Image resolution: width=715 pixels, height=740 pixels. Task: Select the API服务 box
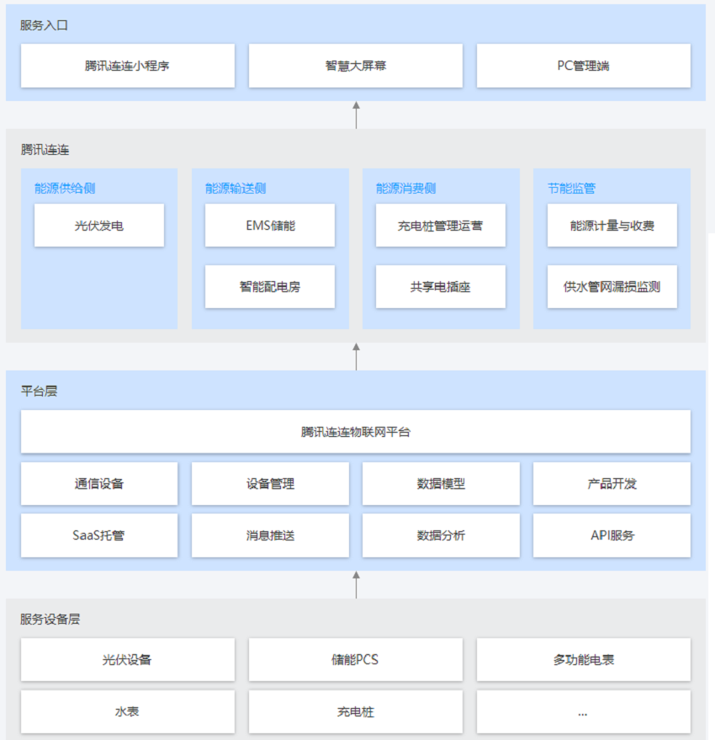tap(612, 535)
